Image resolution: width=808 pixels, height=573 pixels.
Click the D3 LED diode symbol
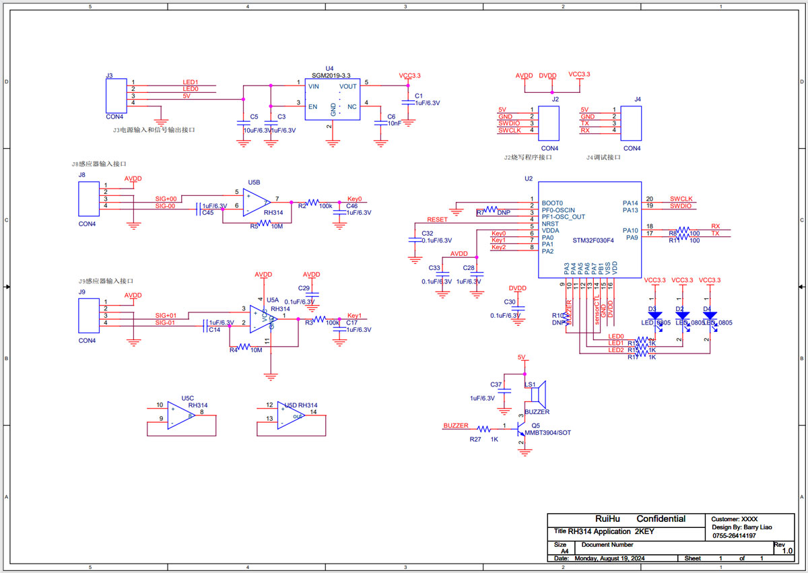pyautogui.click(x=652, y=315)
